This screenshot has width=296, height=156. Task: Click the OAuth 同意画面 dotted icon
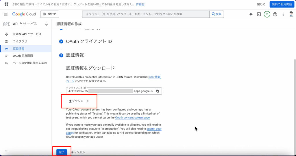[x=6, y=56]
